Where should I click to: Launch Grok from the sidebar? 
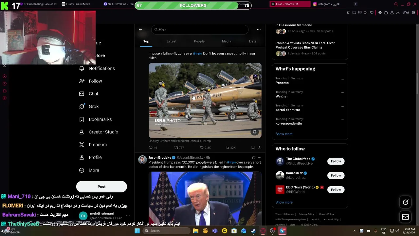coord(89,106)
